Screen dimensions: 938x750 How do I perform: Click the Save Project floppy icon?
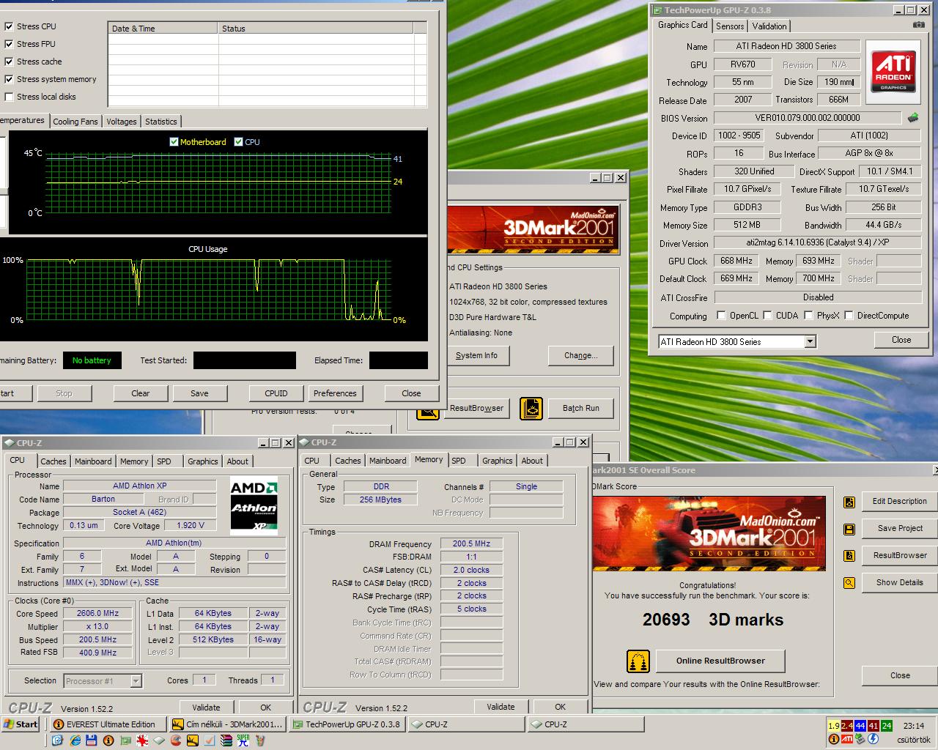[849, 529]
